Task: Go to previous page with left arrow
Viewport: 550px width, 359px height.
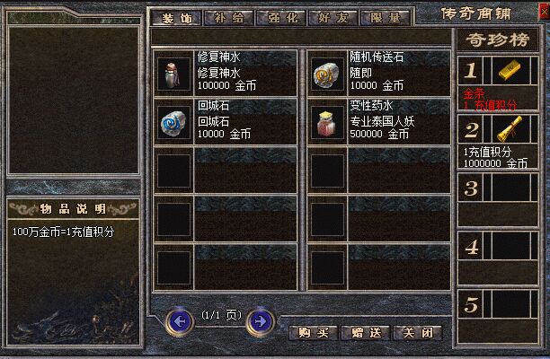Action: point(179,321)
